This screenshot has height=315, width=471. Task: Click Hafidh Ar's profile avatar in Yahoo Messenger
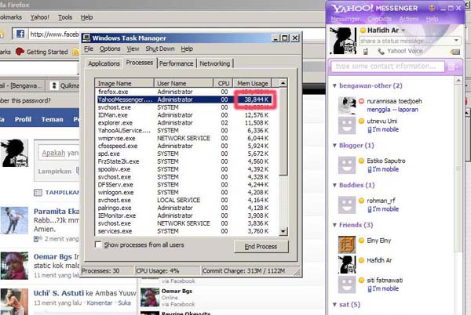(343, 41)
